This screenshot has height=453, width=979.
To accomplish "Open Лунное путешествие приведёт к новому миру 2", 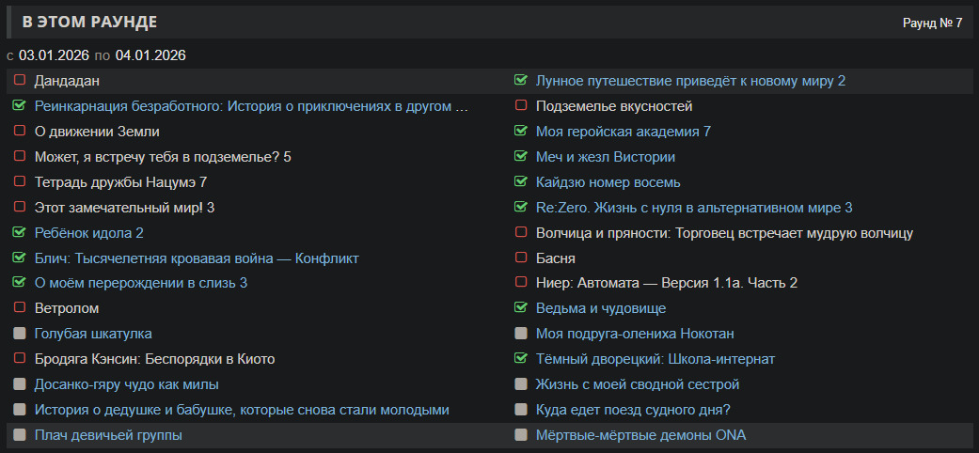I will [690, 81].
